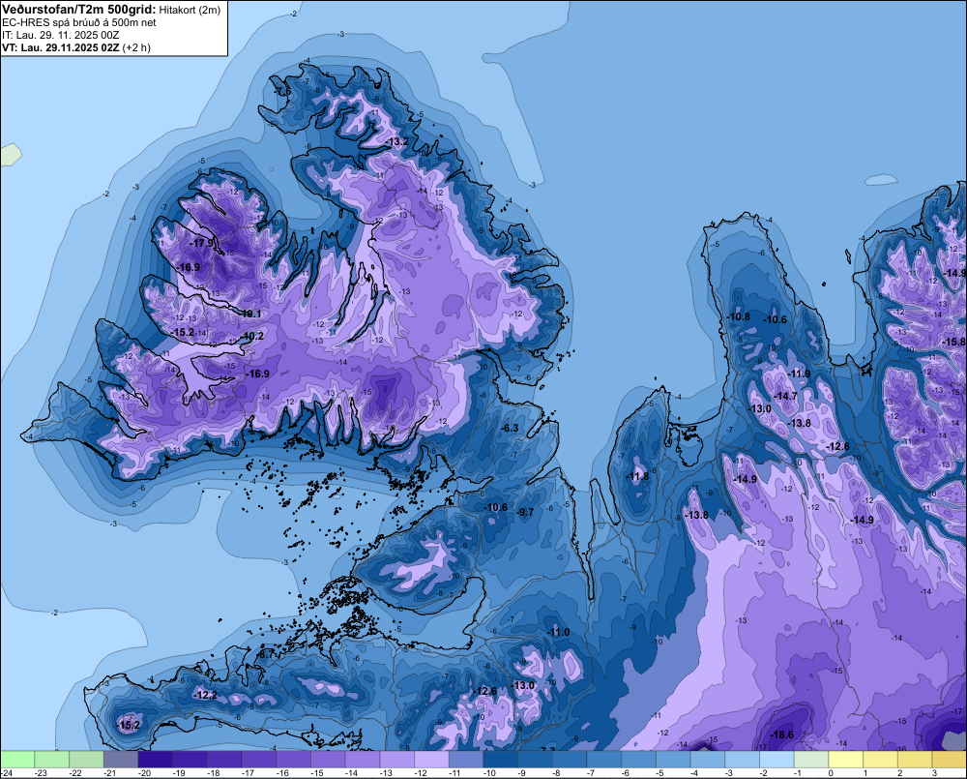Click the "IT: Lau. 29. 11. 2025 00Z" line
Screen dimensions: 967x779
click(60, 35)
